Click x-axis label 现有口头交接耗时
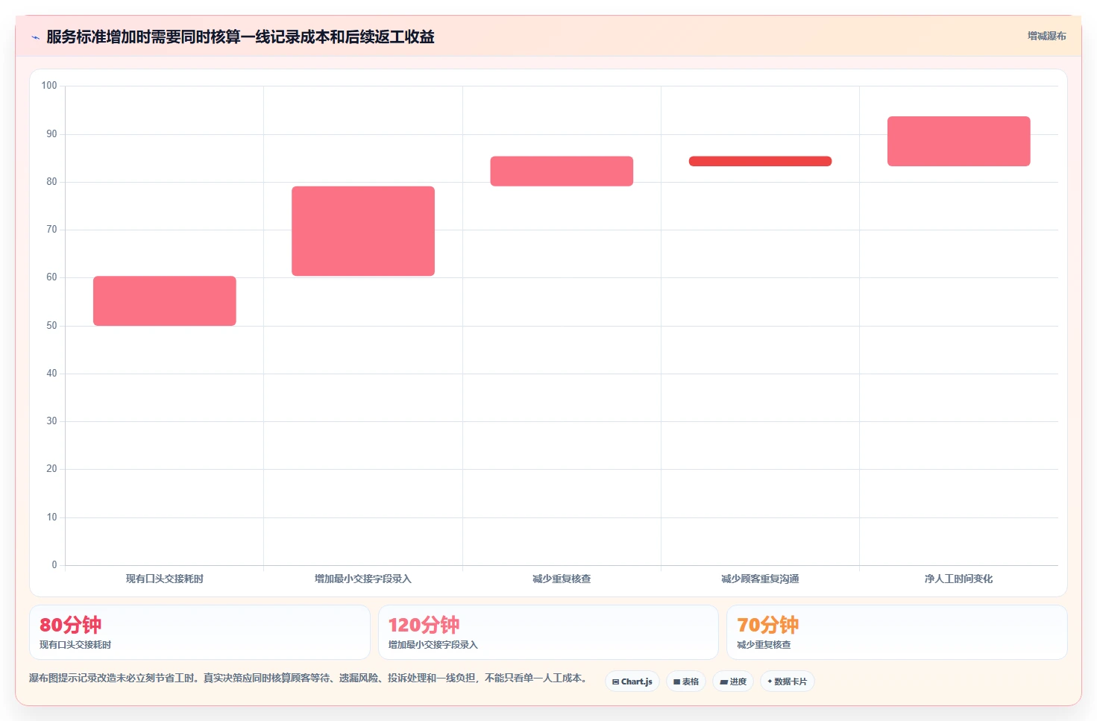The image size is (1097, 721). 165,579
